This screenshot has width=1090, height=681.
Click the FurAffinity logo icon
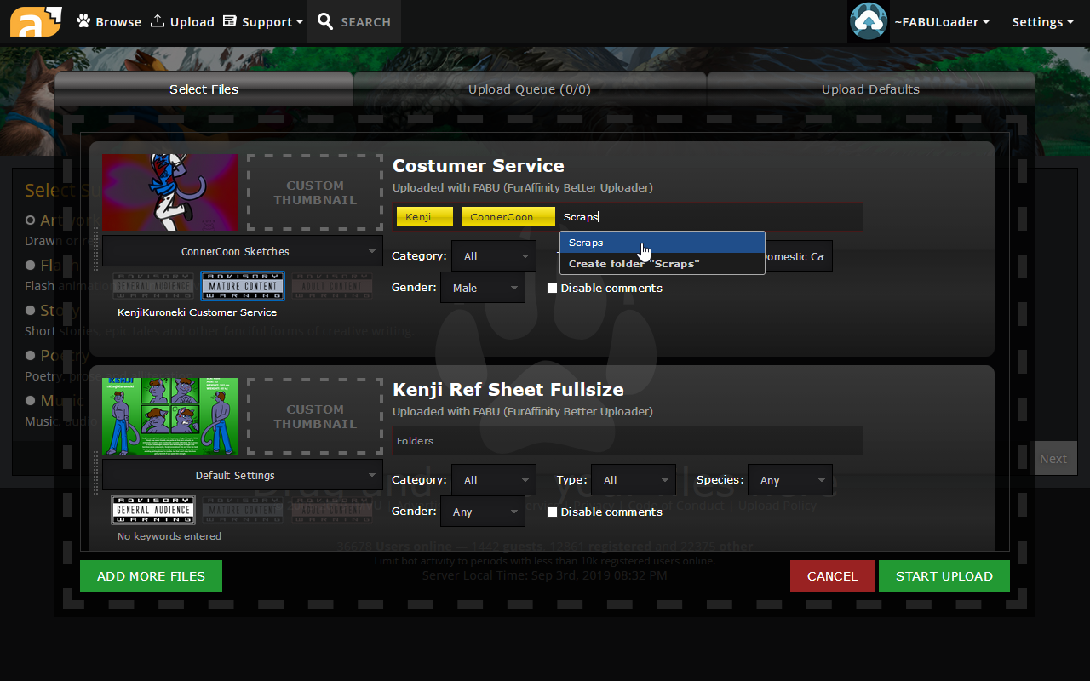[36, 21]
